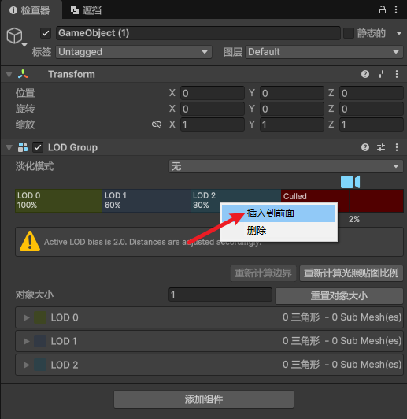Collapse the LOD Group component foldout
Viewport: 407px width, 419px height.
(9, 147)
